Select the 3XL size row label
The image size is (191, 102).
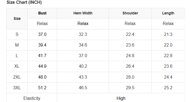pos(17,88)
